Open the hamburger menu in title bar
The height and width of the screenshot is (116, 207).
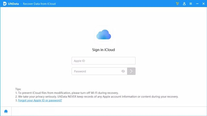(x=191, y=4)
